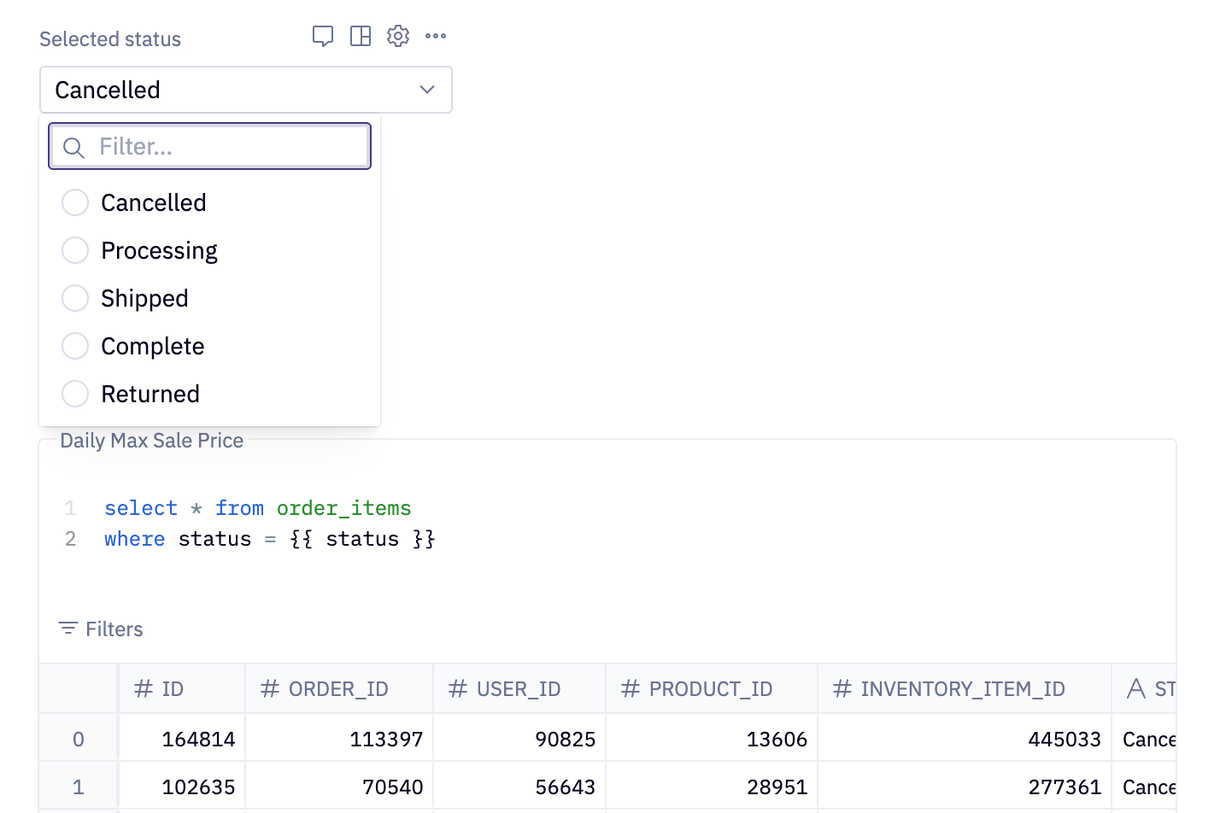This screenshot has height=813, width=1220.
Task: Open the comment icon above the dropdown
Action: (x=323, y=36)
